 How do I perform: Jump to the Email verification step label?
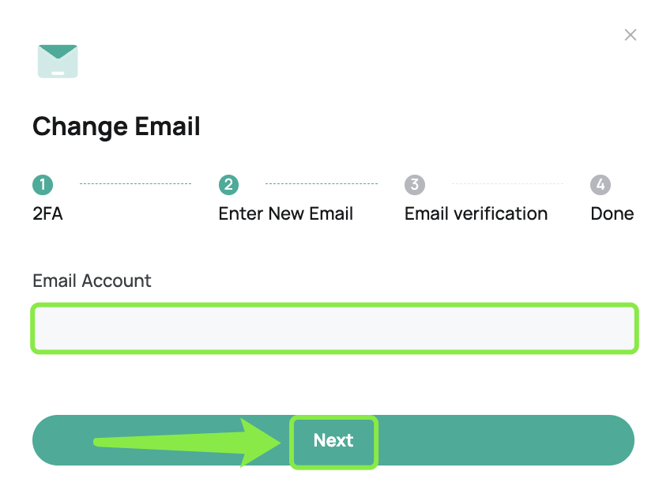click(476, 213)
